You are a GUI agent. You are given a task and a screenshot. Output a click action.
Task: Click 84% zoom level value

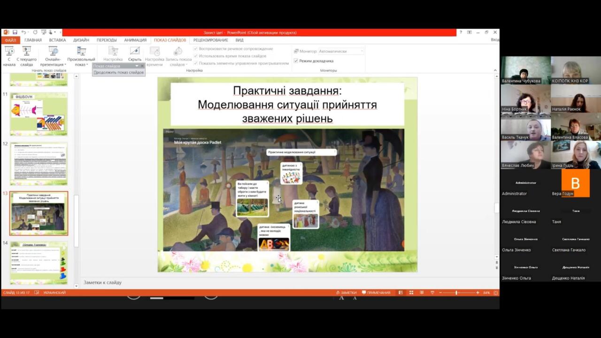click(x=486, y=292)
